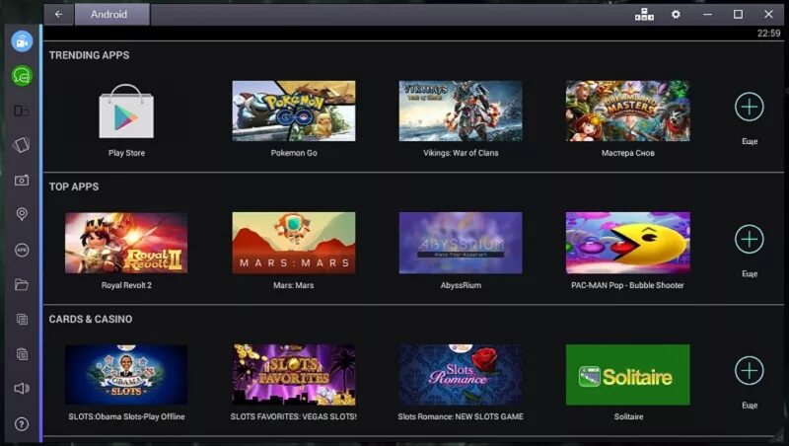Open the green chat sidebar icon

click(x=22, y=76)
